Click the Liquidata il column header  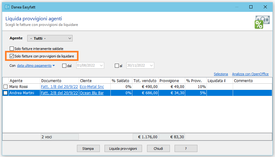coord(220,81)
